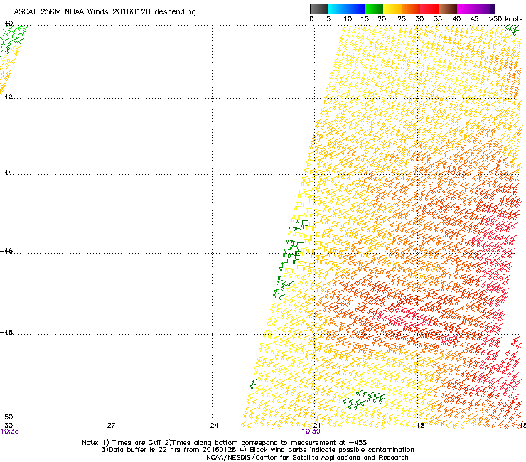Select the green 15-20 knots color swatch
The height and width of the screenshot is (462, 526).
click(374, 9)
